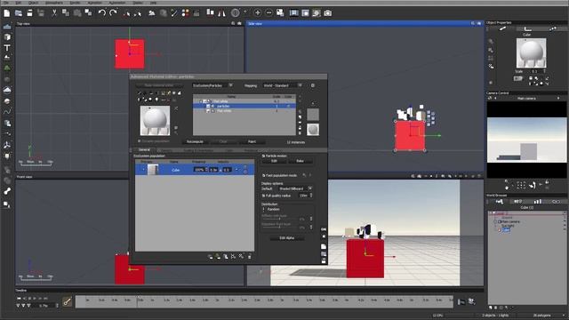Select the plant tool in left sidebar
Viewport: 569px width, 320px height.
7,68
